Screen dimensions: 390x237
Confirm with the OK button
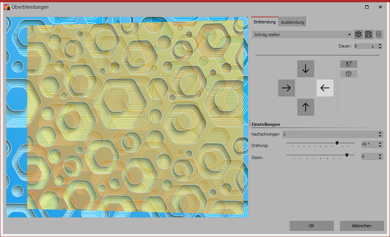311,226
